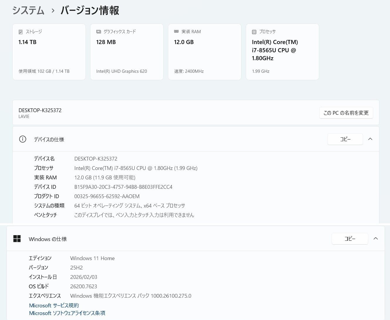This screenshot has width=390, height=320.
Task: Click the CPU icon beside プロセッサ
Action: 254,32
